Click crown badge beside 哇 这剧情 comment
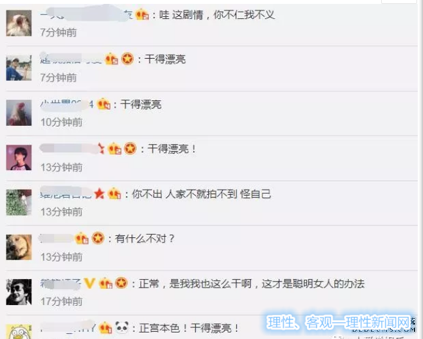This screenshot has width=423, height=339. click(x=142, y=14)
